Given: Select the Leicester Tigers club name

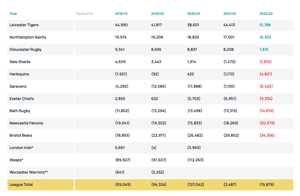Looking at the screenshot, I should tap(24, 25).
